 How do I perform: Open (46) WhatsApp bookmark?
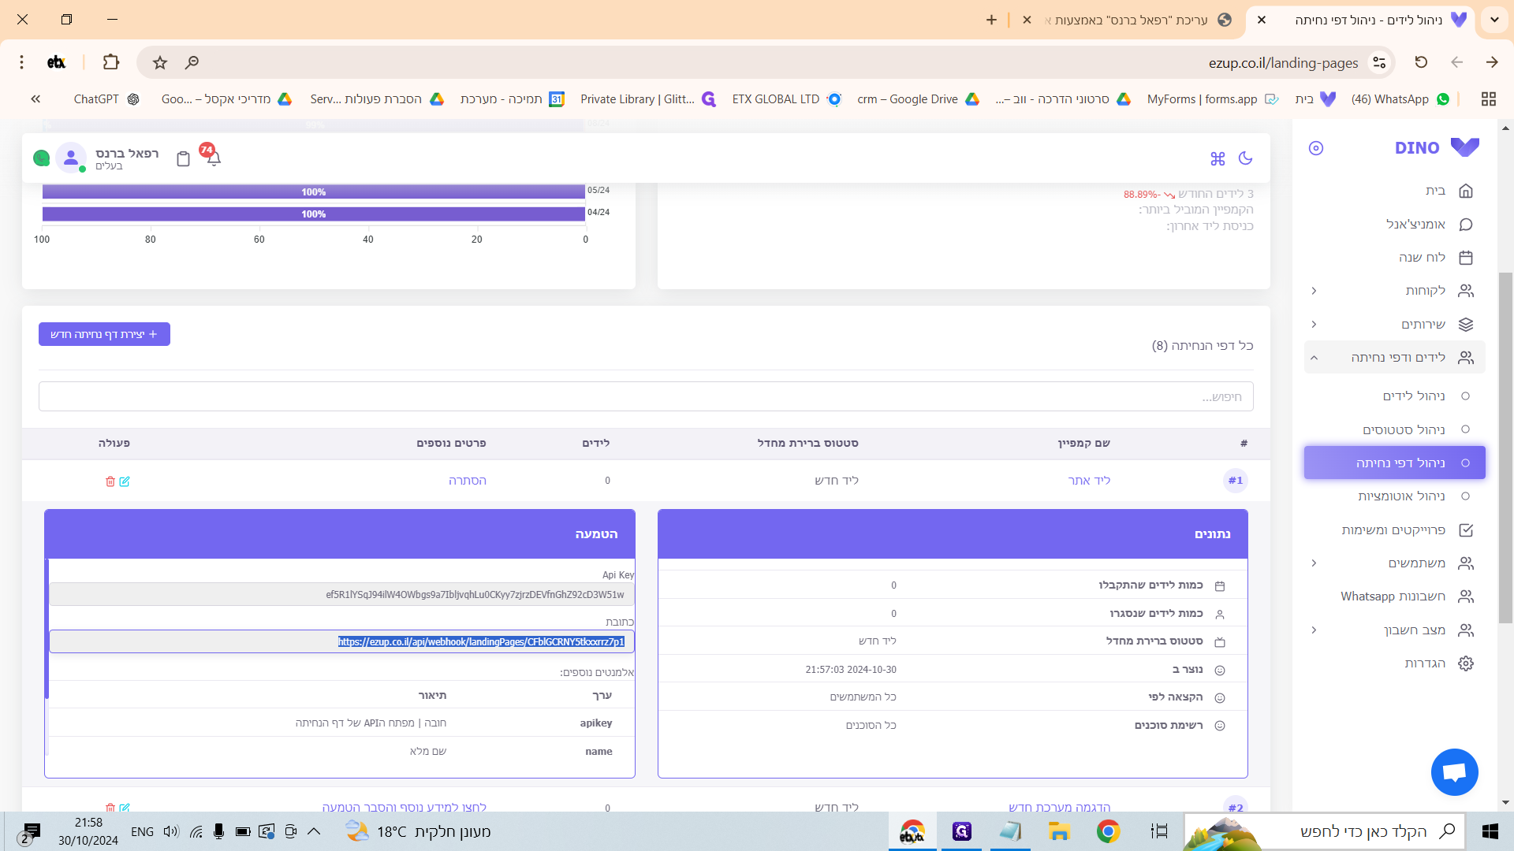tap(1400, 98)
